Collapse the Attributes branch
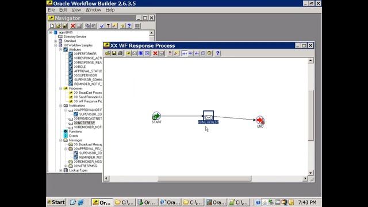This screenshot has width=368, height=207. 61,50
